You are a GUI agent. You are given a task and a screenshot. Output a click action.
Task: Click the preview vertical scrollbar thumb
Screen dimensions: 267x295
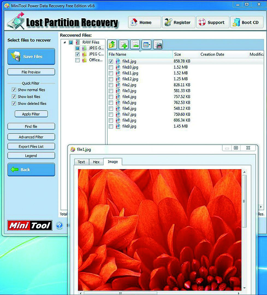[x=244, y=201]
